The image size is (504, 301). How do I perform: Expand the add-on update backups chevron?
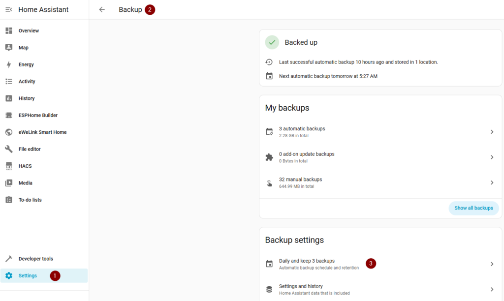point(492,157)
